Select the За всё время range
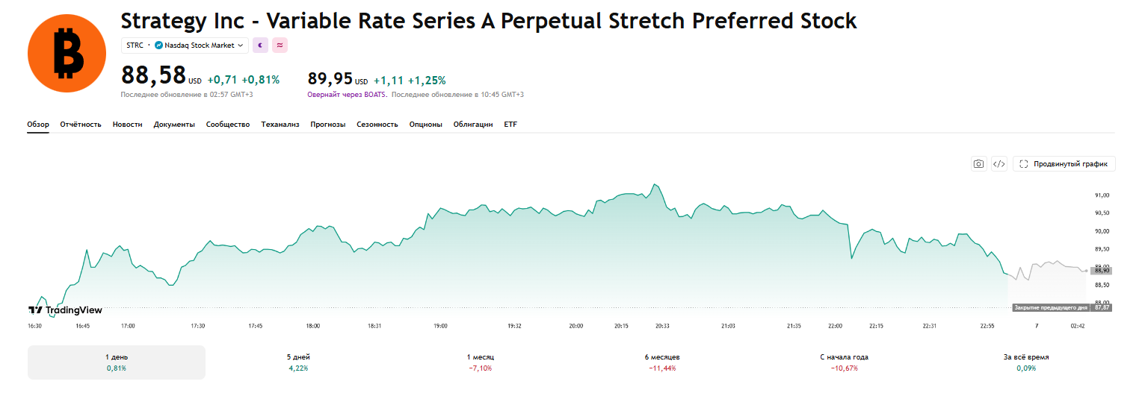This screenshot has height=402, width=1142. 1026,362
